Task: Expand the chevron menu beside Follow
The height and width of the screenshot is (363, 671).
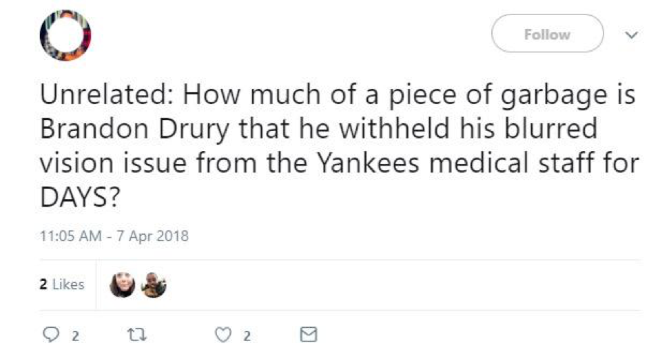Action: point(630,34)
